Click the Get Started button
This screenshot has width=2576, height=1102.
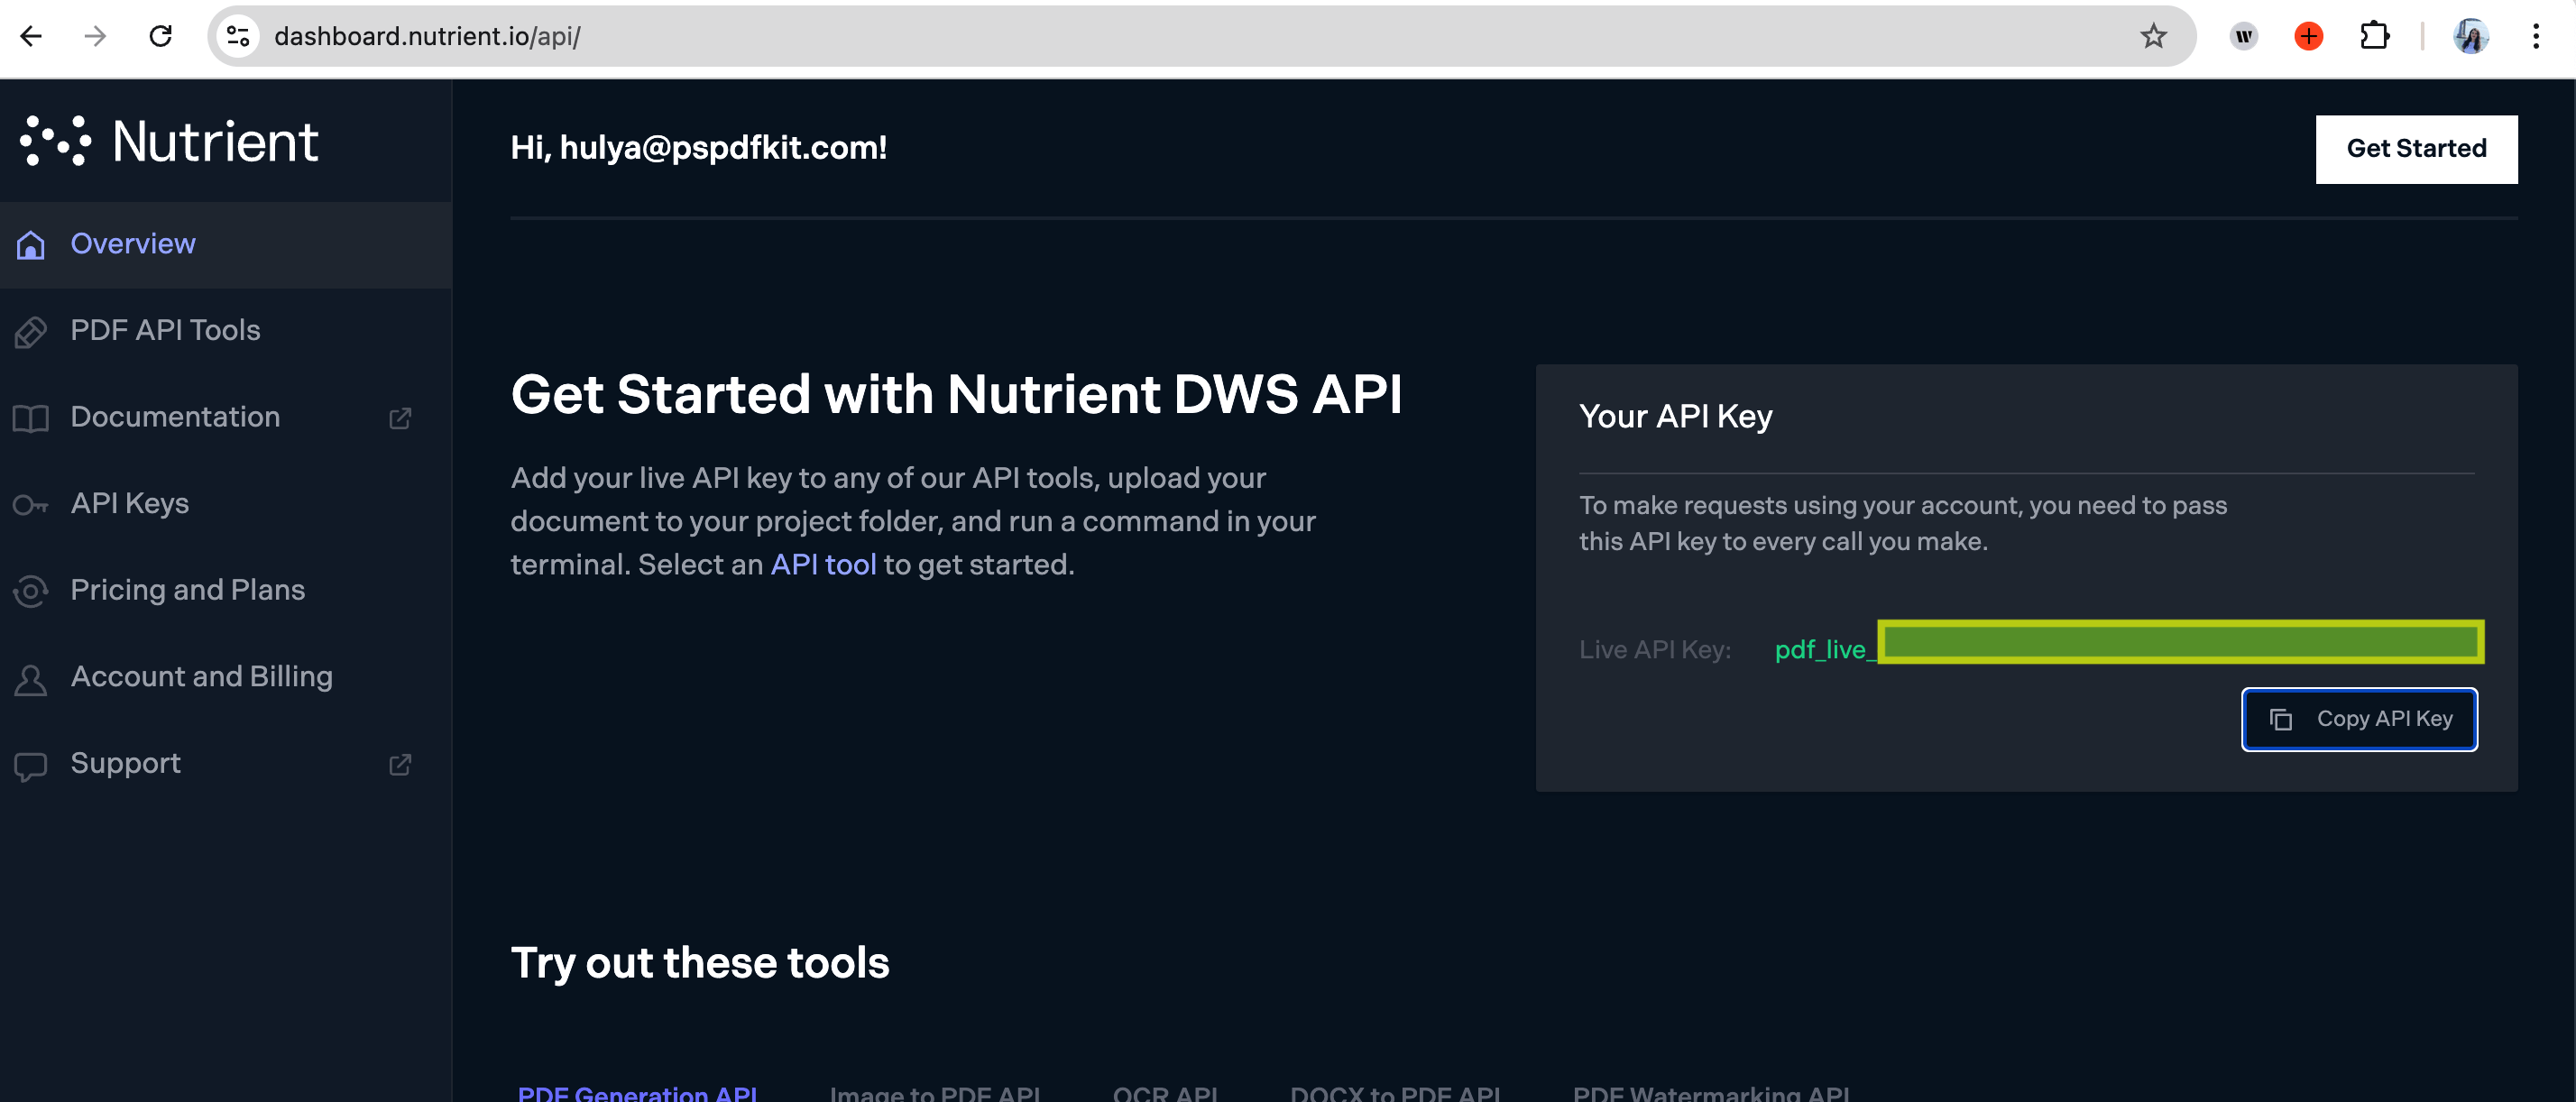tap(2417, 148)
